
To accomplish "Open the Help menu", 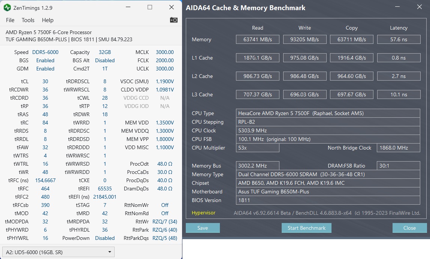I will [48, 20].
